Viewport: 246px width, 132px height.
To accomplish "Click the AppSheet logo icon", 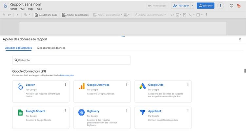I will 142,112.
